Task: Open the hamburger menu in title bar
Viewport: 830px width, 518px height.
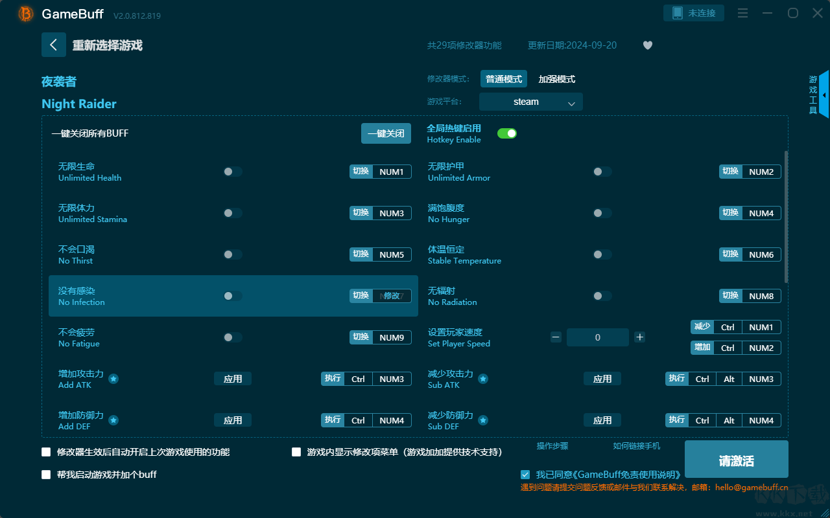Action: click(x=743, y=14)
